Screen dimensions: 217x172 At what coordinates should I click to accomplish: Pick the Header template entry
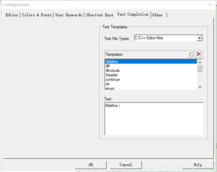point(151,75)
